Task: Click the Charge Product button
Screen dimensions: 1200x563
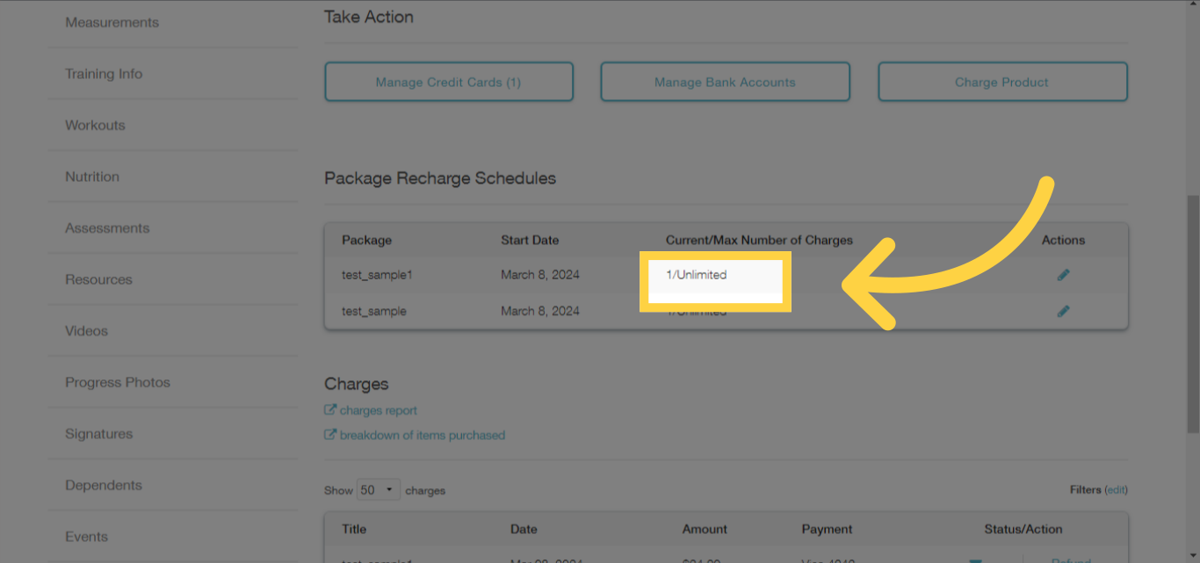Action: [x=1002, y=83]
